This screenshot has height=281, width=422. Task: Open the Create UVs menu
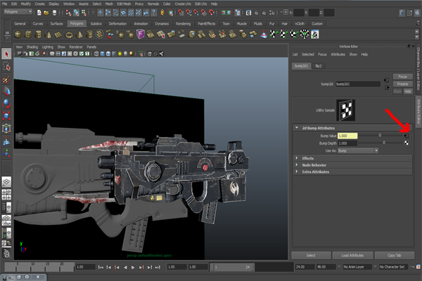[x=183, y=4]
